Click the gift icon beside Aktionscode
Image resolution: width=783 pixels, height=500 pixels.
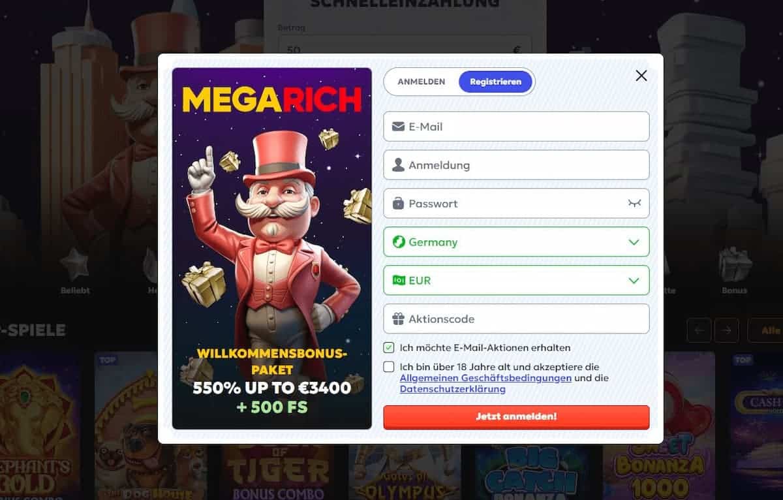click(398, 319)
